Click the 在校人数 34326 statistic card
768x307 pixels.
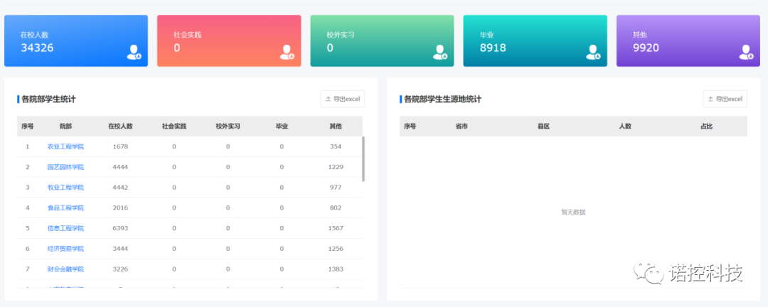click(x=76, y=41)
